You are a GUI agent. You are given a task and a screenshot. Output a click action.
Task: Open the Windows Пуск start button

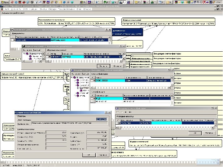[5, 2]
